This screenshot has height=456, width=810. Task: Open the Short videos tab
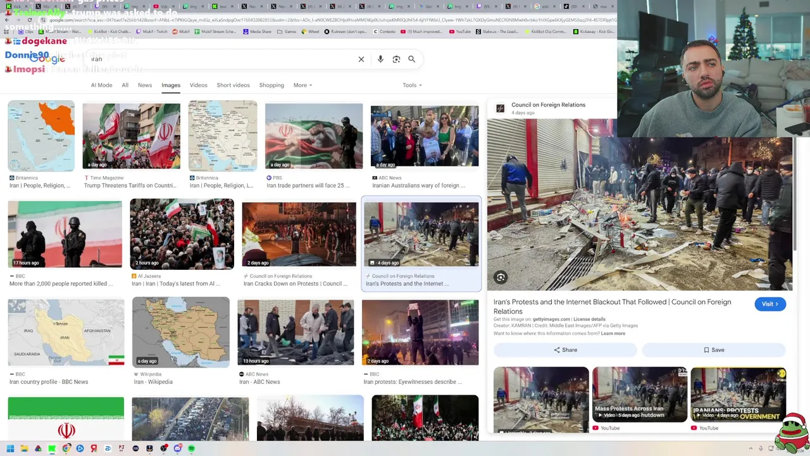[233, 85]
